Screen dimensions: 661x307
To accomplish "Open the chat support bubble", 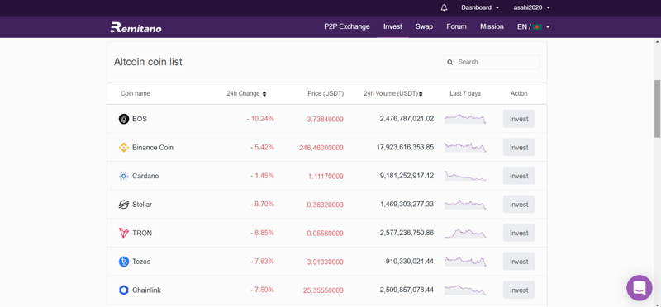I will [x=639, y=288].
